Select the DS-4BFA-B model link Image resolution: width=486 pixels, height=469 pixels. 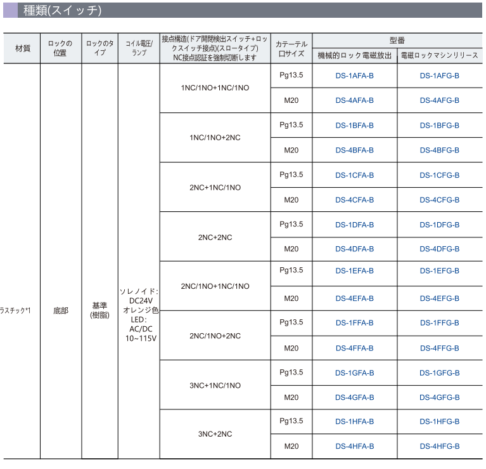click(354, 150)
